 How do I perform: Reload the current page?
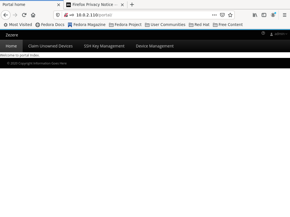(24, 15)
